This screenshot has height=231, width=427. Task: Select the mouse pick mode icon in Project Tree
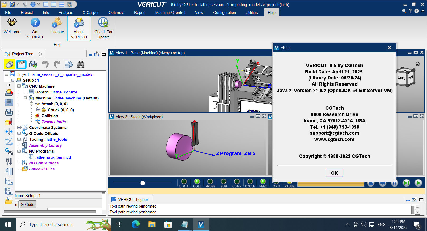pyautogui.click(x=10, y=64)
